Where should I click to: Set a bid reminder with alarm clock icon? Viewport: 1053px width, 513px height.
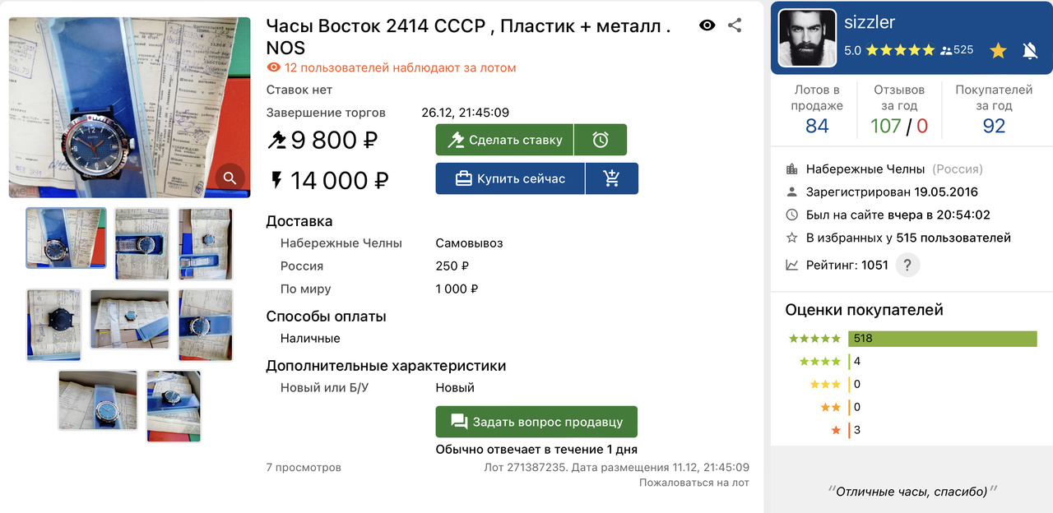(601, 140)
